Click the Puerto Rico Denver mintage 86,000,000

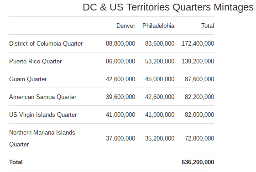pyautogui.click(x=120, y=61)
